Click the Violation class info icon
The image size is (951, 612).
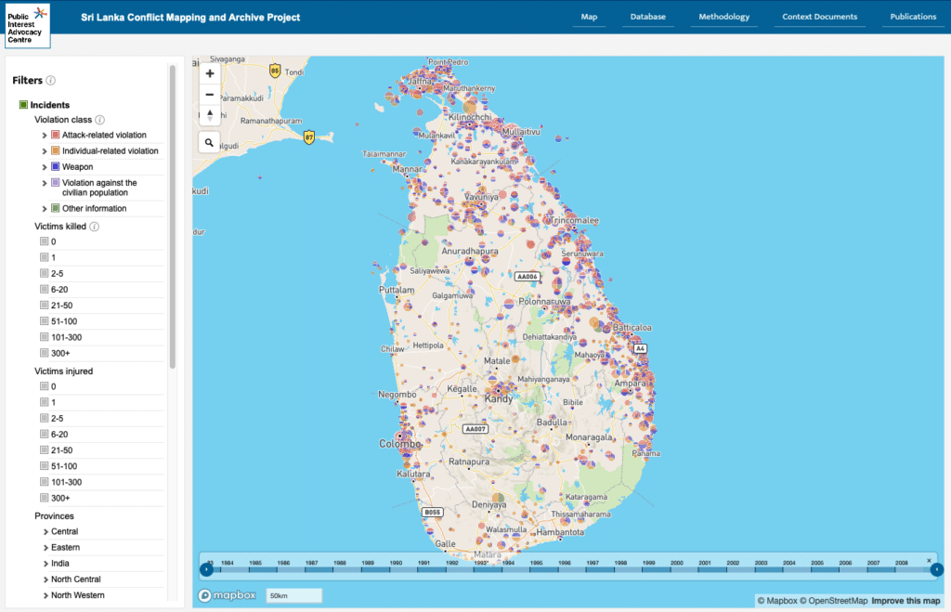[100, 120]
